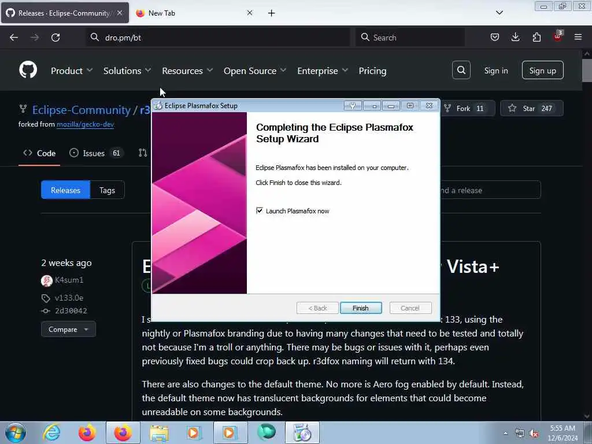Open the Windows Start orb
The image size is (592, 444).
point(16,432)
